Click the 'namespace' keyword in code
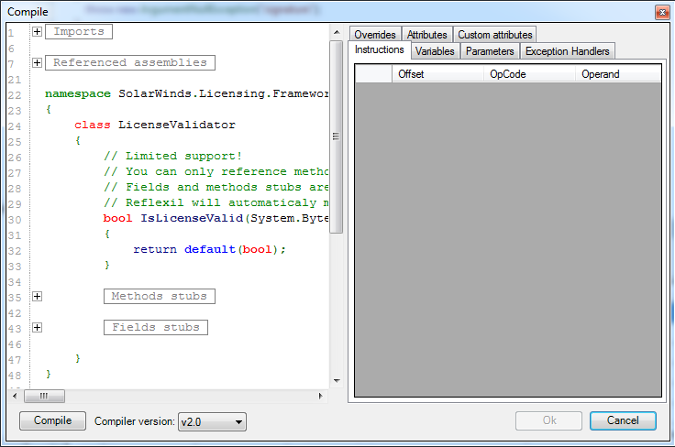The image size is (675, 447). pyautogui.click(x=78, y=93)
